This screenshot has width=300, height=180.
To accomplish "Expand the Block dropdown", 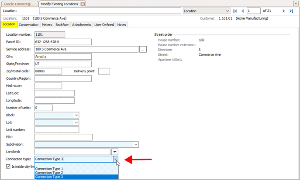I will [76, 115].
